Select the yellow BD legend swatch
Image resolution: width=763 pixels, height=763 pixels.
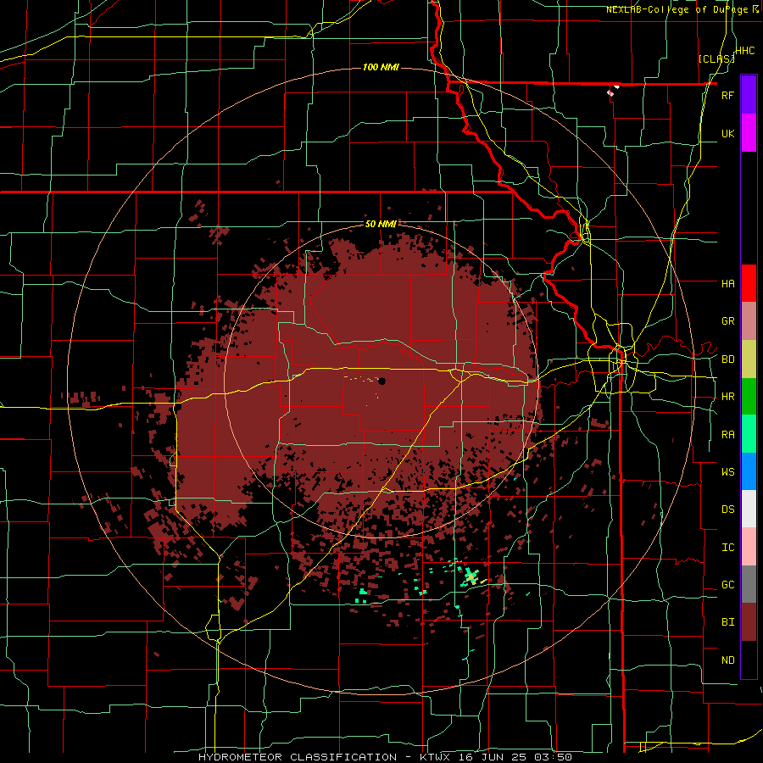click(x=749, y=359)
